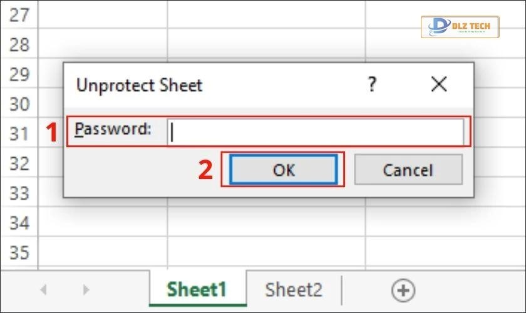Select row 35 header
The image size is (526, 313).
pos(19,252)
